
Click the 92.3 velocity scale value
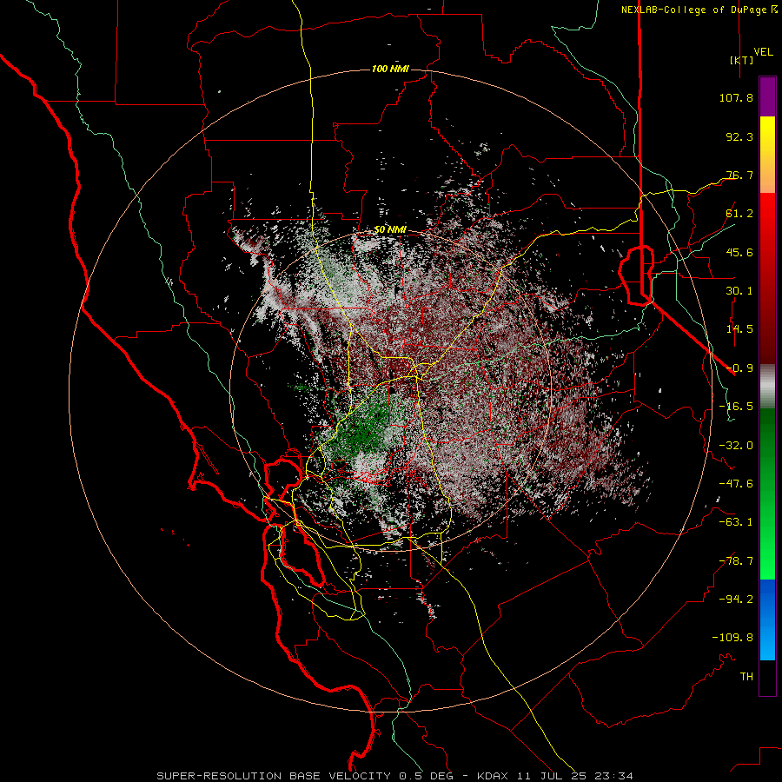(739, 136)
